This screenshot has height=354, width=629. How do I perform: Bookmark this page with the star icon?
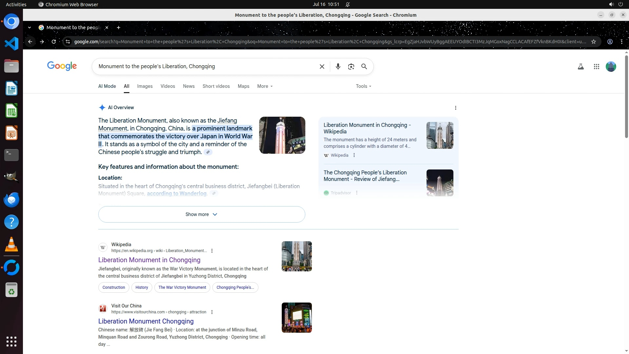pos(593,42)
